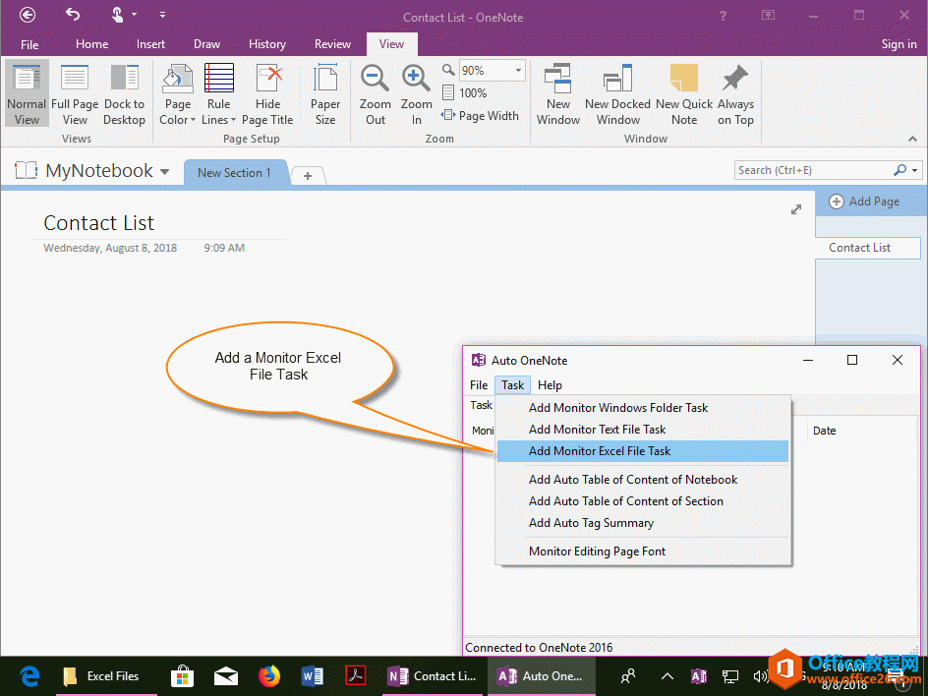
Task: Open Microsoft Store taskbar icon
Action: coord(182,676)
